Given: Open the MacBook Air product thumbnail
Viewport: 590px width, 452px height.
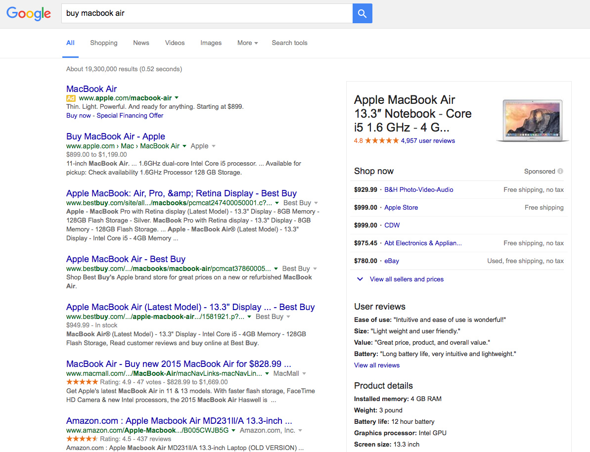Looking at the screenshot, I should pos(533,121).
